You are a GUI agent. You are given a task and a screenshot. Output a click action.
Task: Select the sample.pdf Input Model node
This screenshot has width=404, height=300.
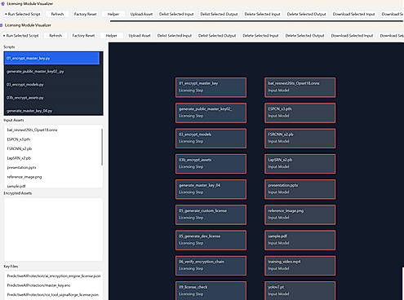(x=300, y=240)
